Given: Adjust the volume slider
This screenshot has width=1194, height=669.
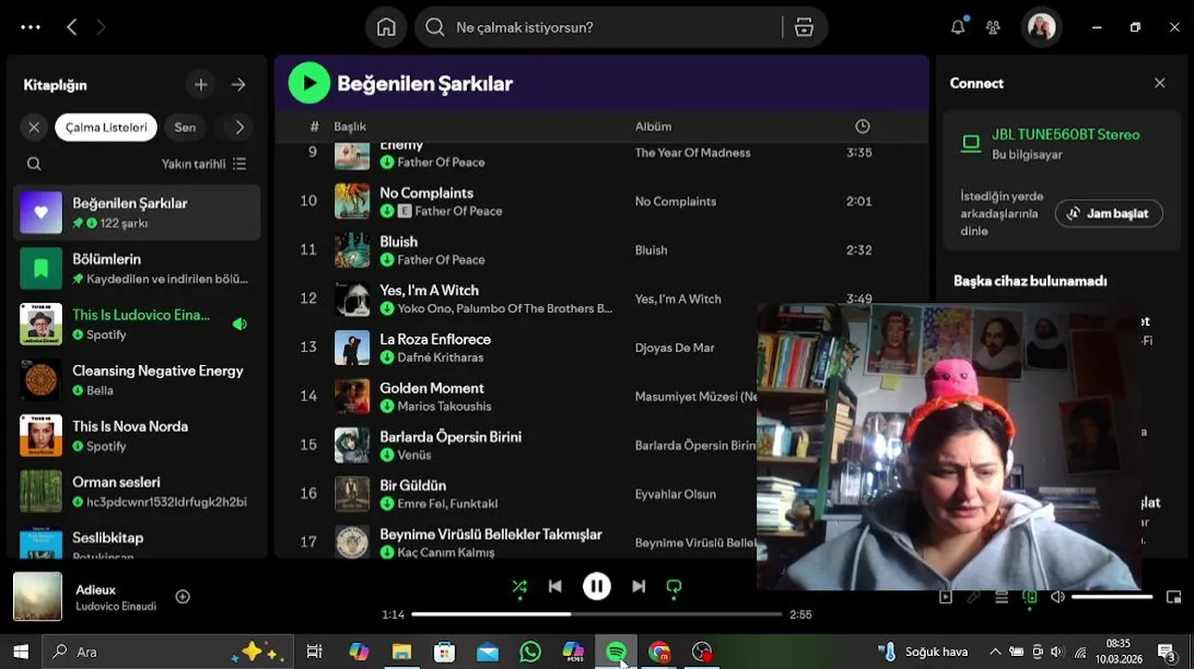Looking at the screenshot, I should [x=1112, y=597].
